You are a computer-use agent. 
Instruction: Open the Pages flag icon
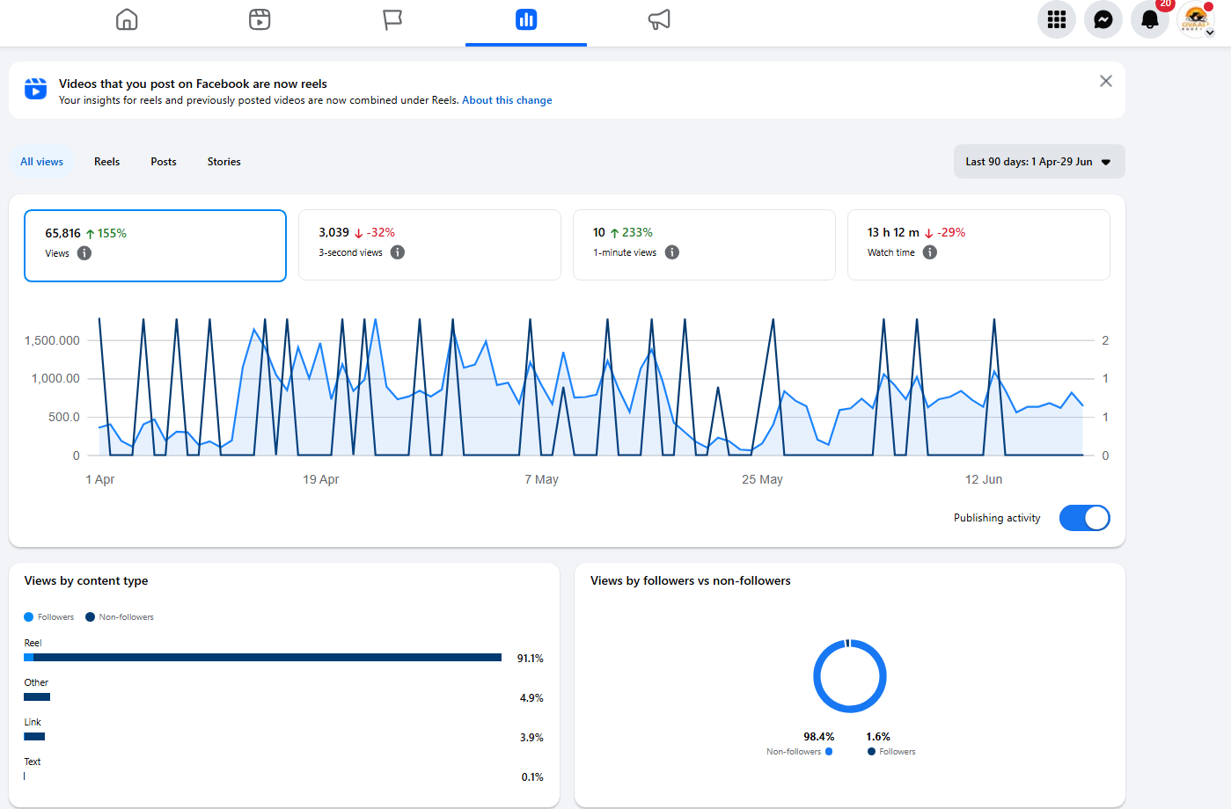click(392, 19)
